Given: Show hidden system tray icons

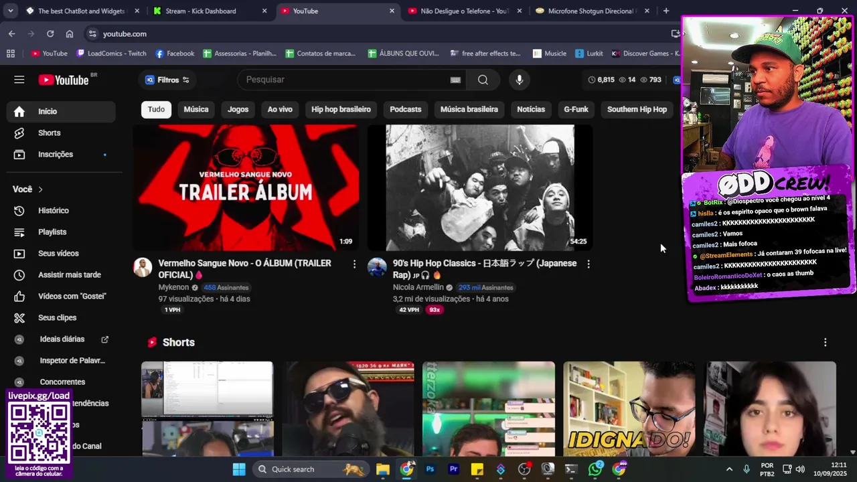Looking at the screenshot, I should coord(729,469).
